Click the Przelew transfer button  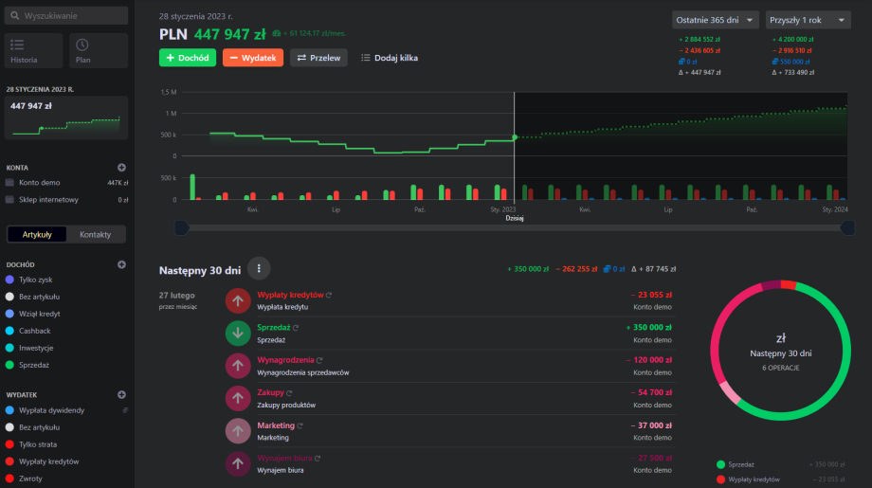(318, 58)
